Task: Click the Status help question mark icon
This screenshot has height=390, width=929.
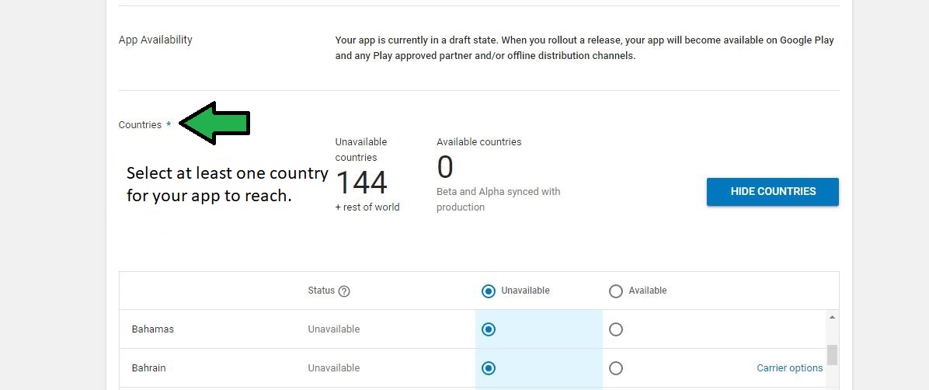Action: (343, 291)
